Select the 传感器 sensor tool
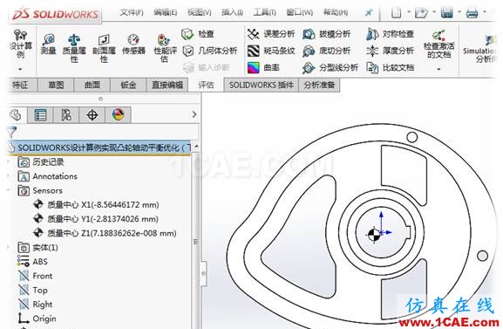The width and height of the screenshot is (503, 329). click(133, 44)
